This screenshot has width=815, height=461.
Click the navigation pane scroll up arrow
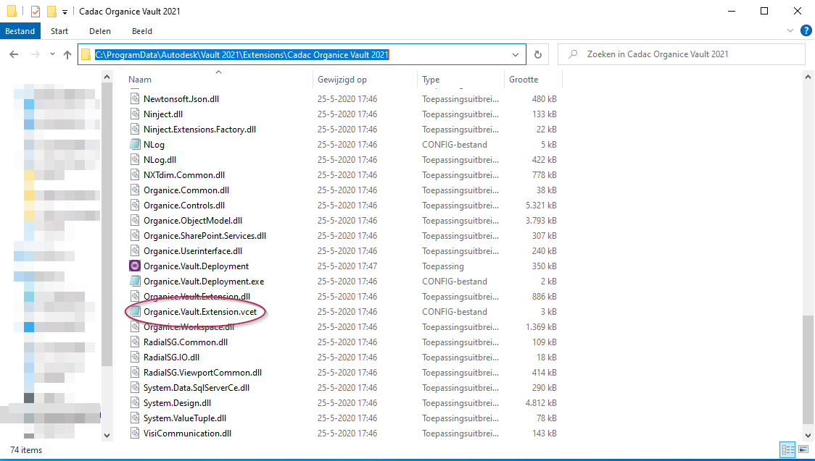[107, 77]
